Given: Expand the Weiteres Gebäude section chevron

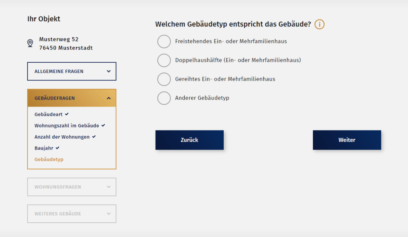Looking at the screenshot, I should coord(109,214).
